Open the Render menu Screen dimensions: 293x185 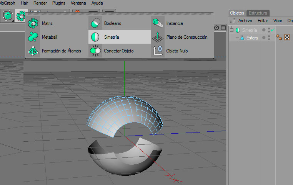click(x=40, y=3)
